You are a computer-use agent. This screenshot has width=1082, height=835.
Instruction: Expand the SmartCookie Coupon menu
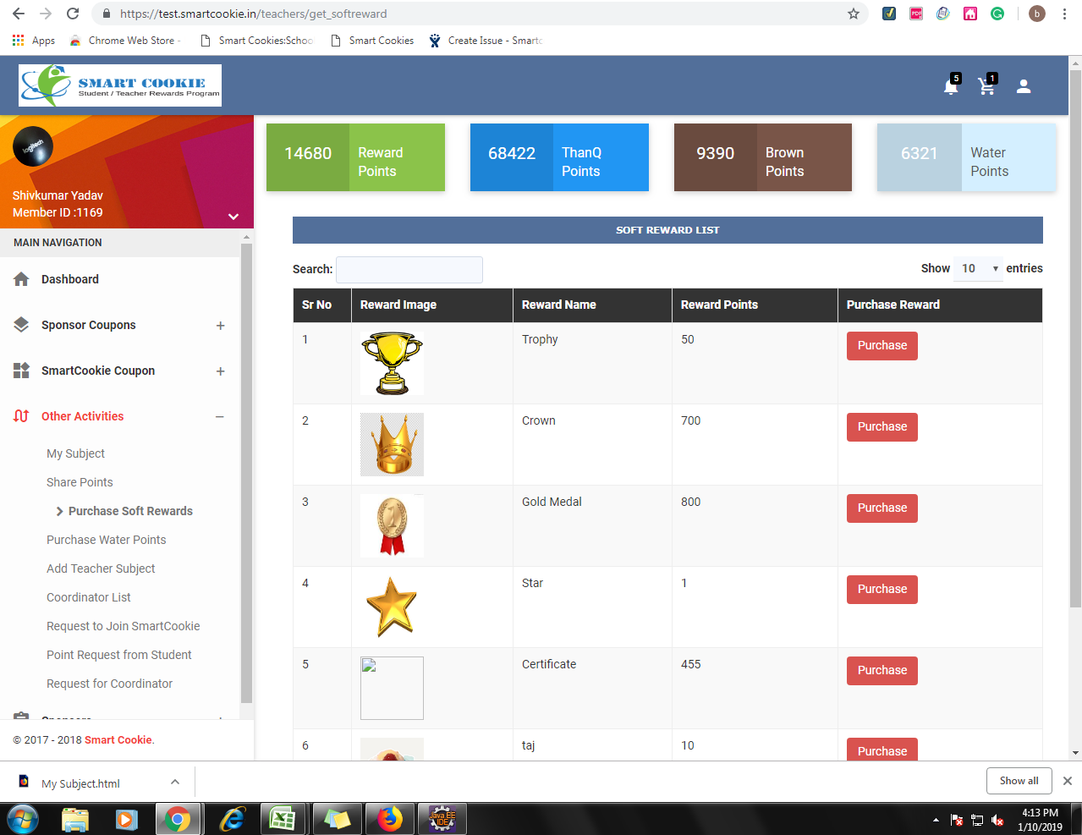(x=220, y=371)
